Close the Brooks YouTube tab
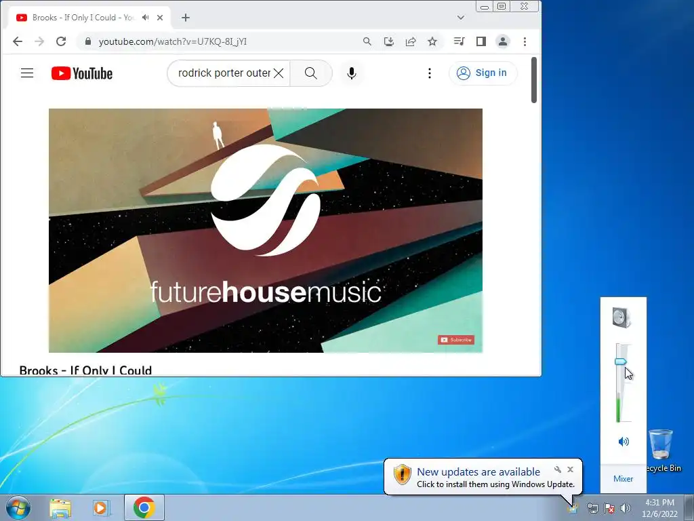Screen dimensions: 694x521 point(160,18)
